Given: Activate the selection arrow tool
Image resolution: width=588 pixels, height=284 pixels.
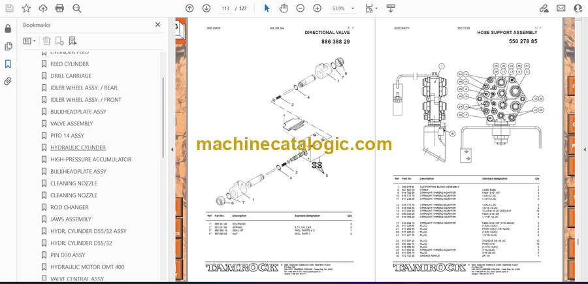Looking at the screenshot, I should (x=267, y=8).
